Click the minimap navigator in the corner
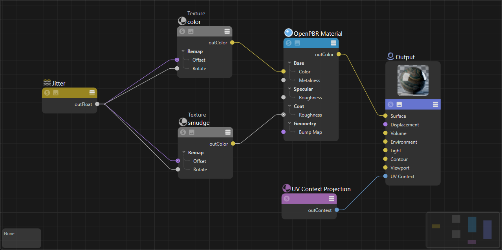Viewport: 502px width, 250px height. point(463,230)
